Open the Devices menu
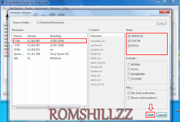Image resolution: width=180 pixels, height=122 pixels. (55, 8)
